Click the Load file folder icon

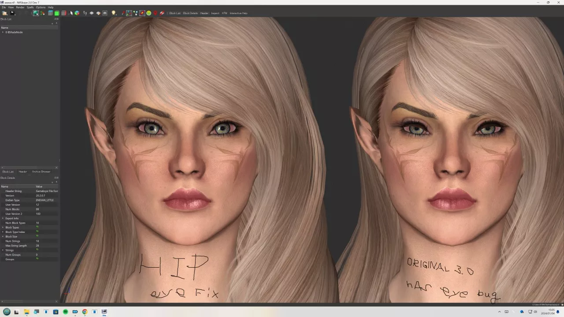tap(4, 13)
